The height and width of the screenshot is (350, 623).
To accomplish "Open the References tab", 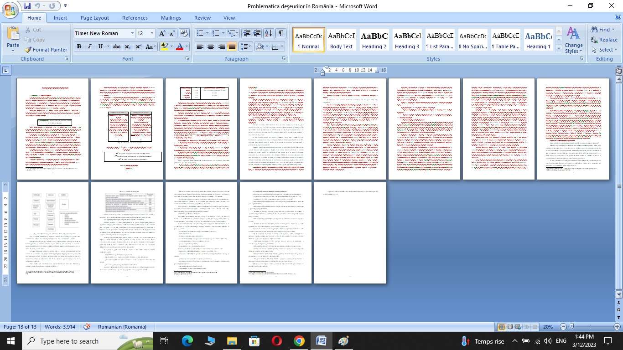I will (135, 18).
